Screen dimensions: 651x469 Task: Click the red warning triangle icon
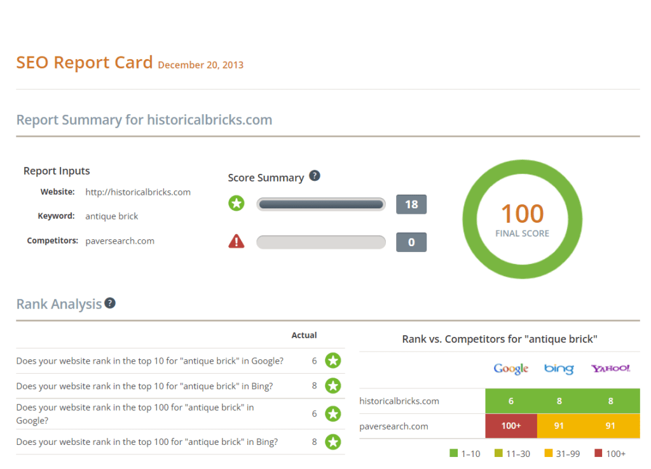coord(236,241)
